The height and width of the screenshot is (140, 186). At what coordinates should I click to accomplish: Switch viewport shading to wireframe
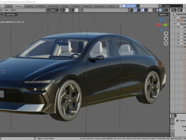coord(154,10)
